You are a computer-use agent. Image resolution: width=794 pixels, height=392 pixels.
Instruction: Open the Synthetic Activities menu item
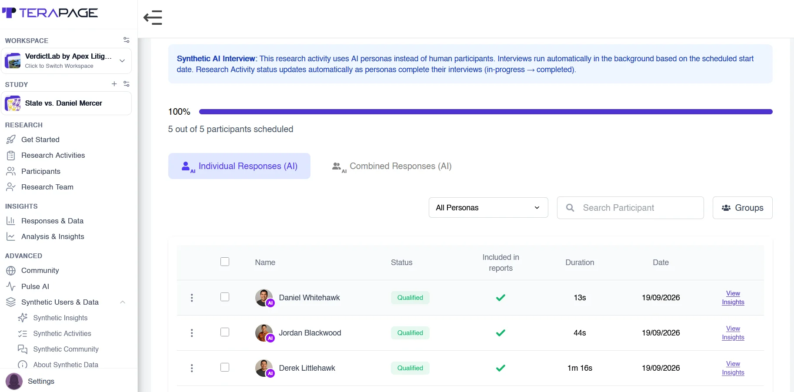click(x=62, y=333)
